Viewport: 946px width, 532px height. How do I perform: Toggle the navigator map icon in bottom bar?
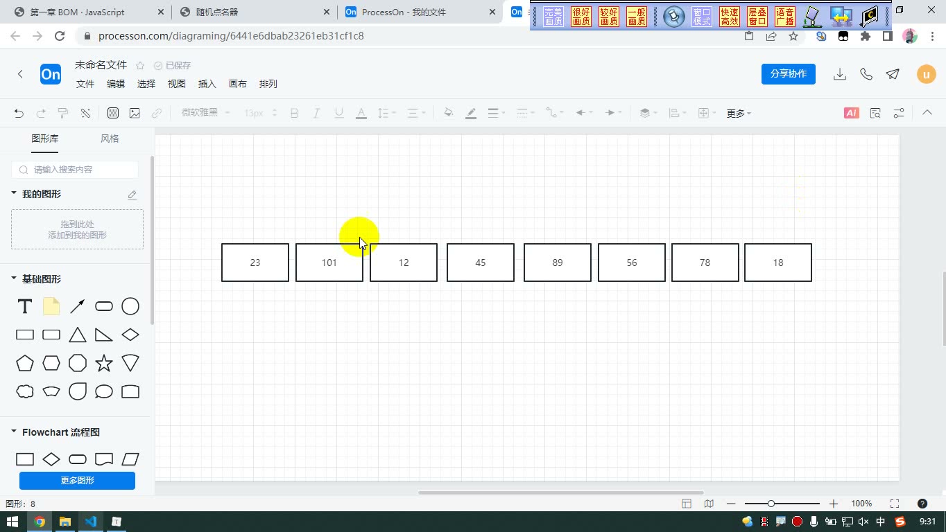709,504
